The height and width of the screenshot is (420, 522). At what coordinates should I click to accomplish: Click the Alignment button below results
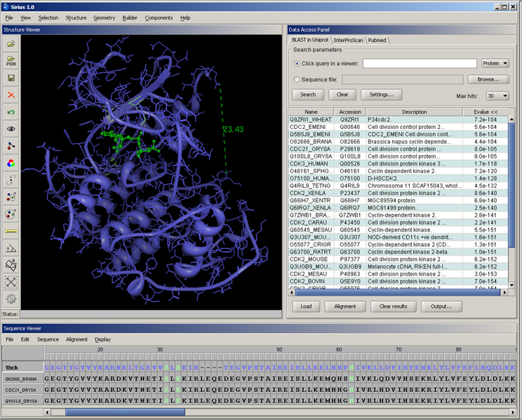[x=345, y=306]
